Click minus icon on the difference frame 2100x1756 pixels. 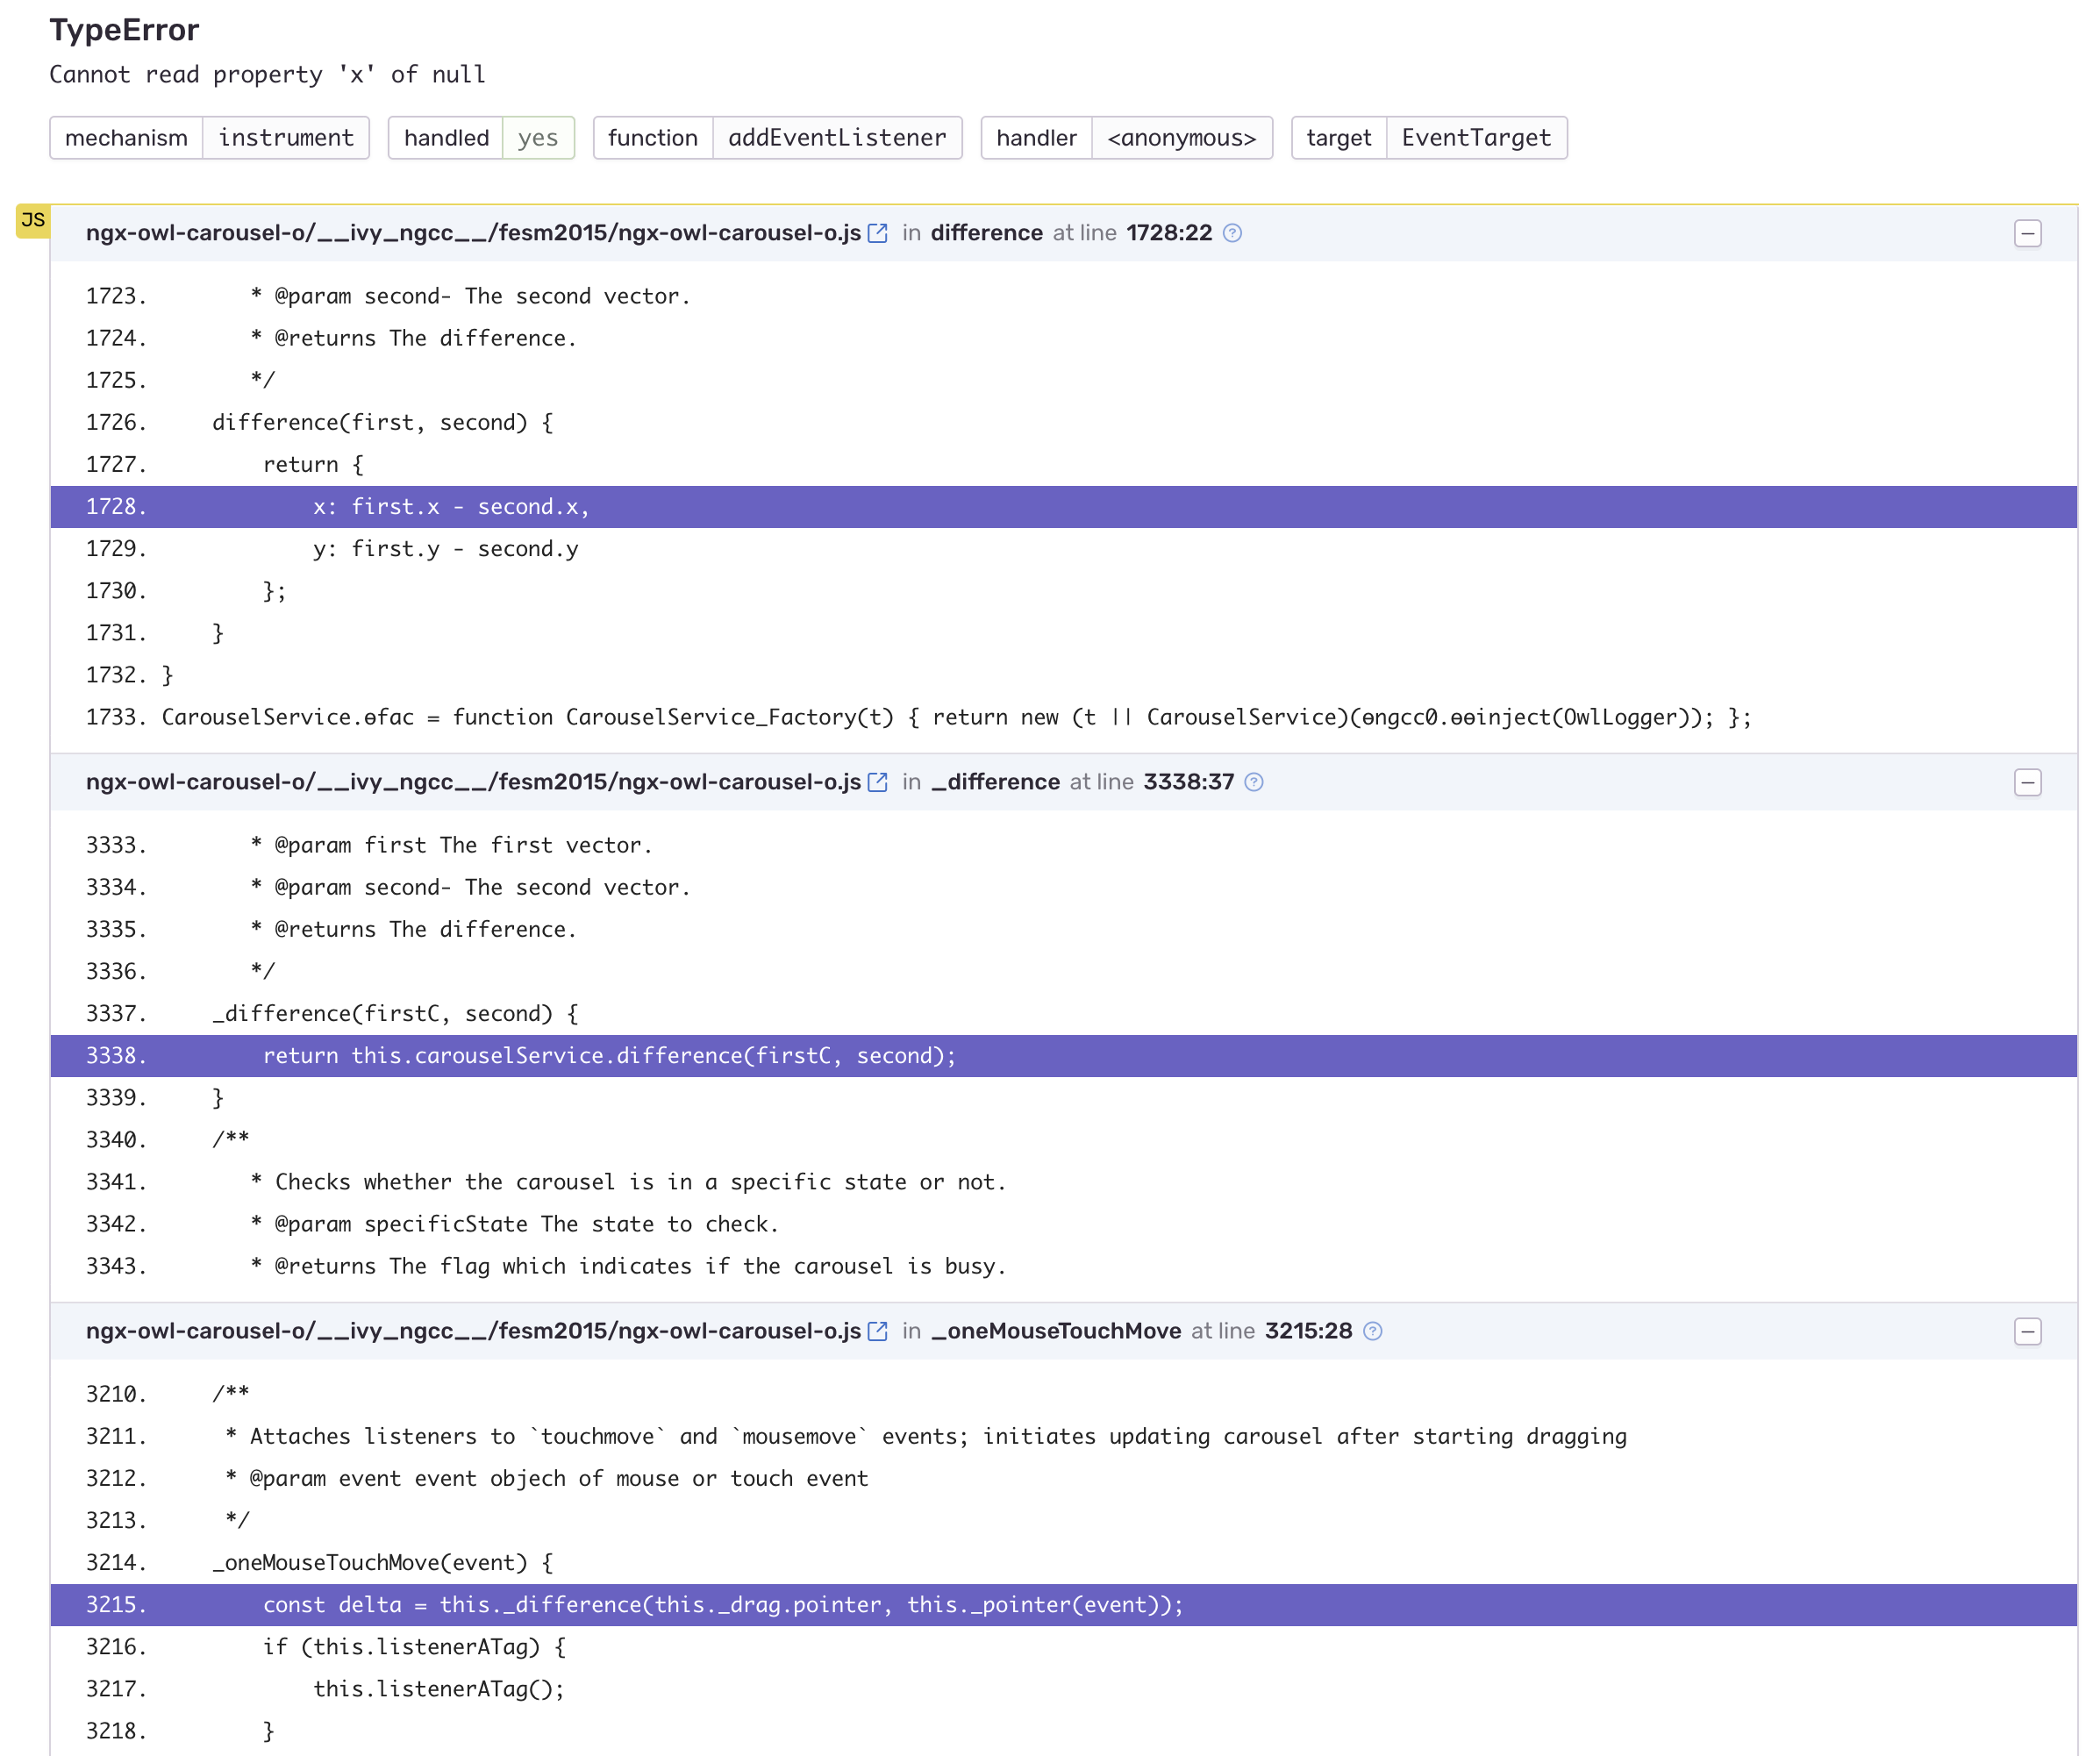pyautogui.click(x=2028, y=233)
